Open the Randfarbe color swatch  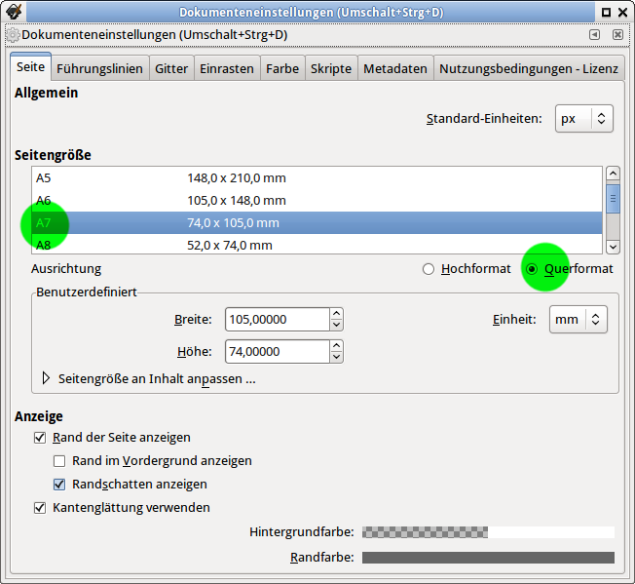488,558
